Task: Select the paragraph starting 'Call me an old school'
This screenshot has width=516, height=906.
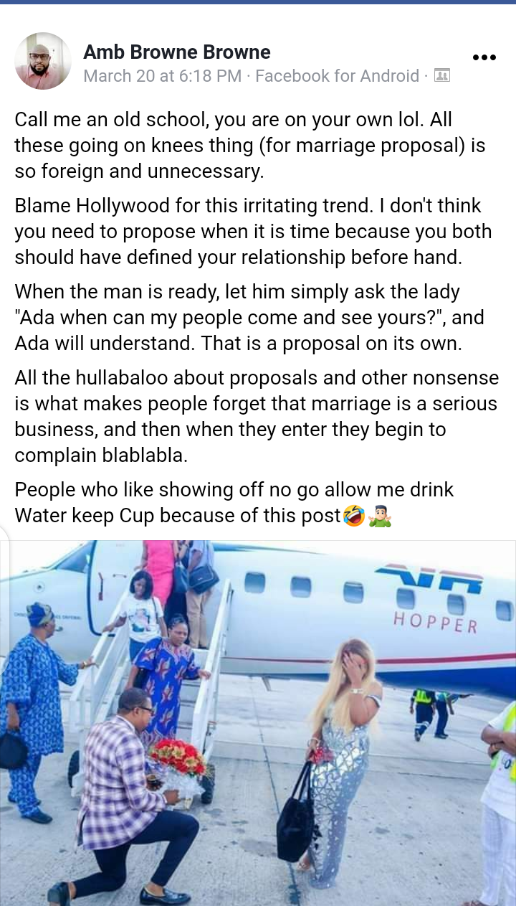Action: [x=250, y=146]
